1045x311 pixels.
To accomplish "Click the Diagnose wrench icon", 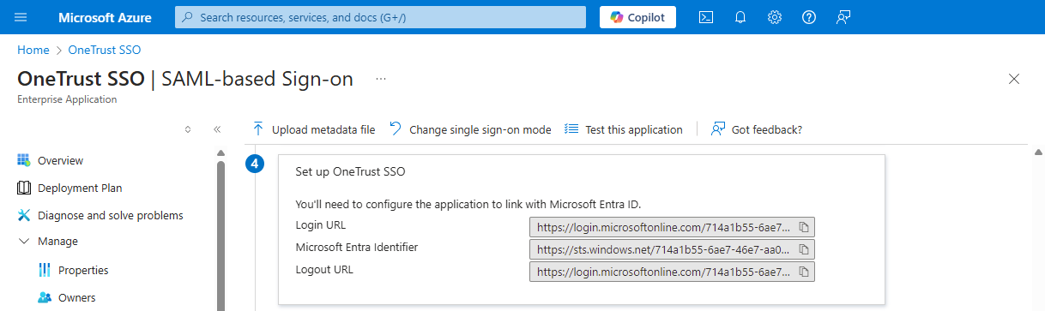I will point(23,215).
